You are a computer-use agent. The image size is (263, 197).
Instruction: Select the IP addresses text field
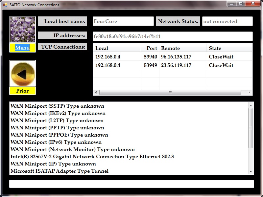(173, 36)
